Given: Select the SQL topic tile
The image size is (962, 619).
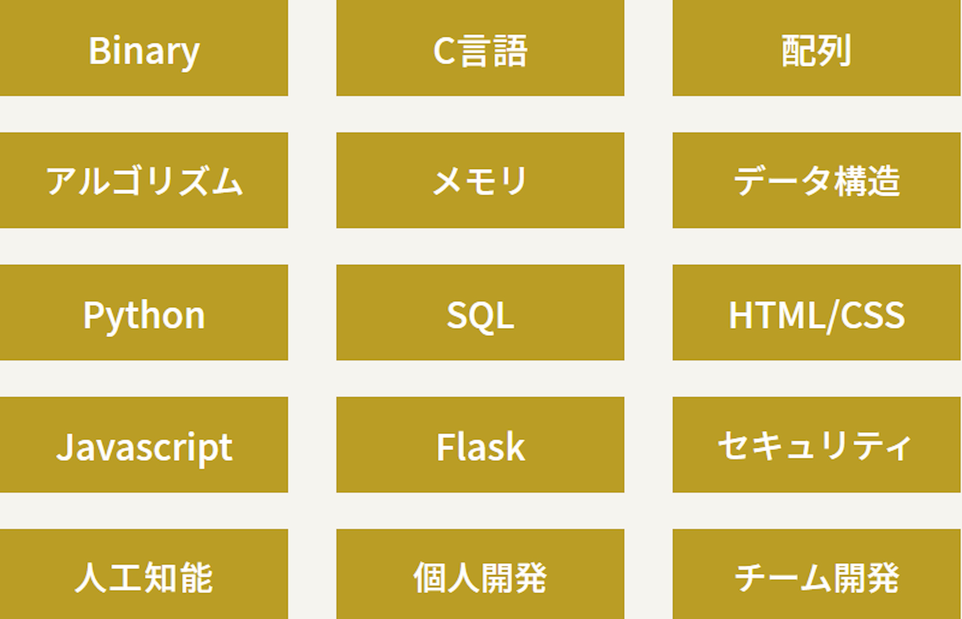Looking at the screenshot, I should coord(480,312).
